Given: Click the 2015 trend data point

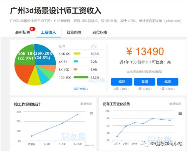Looking at the screenshot, I should [126, 126].
